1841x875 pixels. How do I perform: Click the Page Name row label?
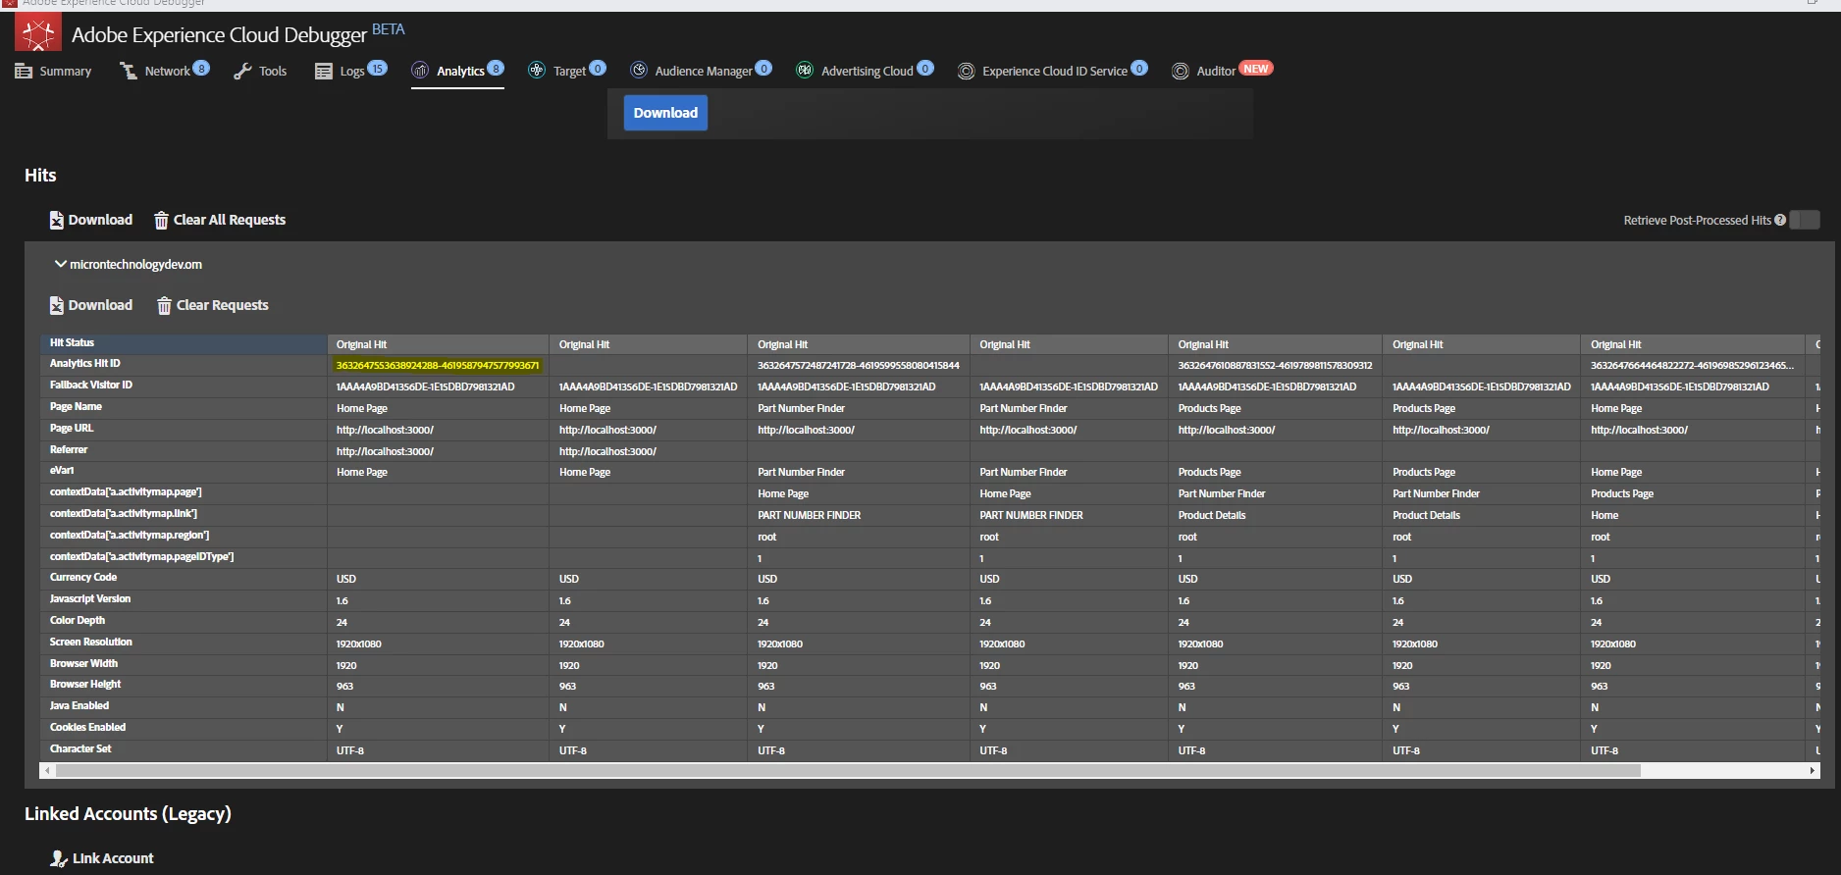tap(76, 406)
